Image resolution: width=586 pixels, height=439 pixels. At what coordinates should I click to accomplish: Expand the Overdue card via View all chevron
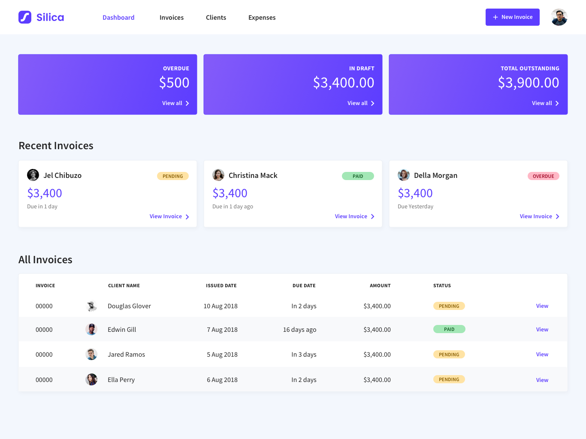(187, 103)
